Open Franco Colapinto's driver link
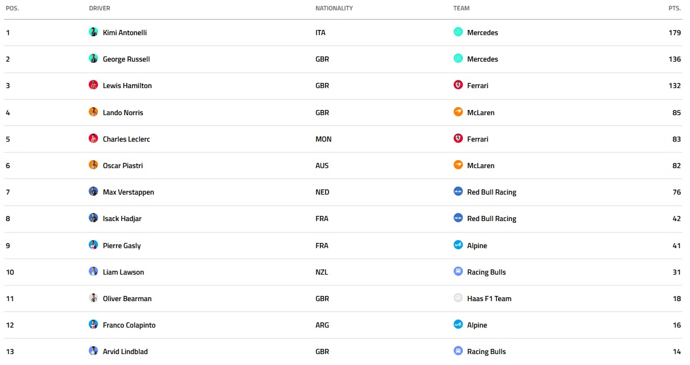 coord(129,325)
